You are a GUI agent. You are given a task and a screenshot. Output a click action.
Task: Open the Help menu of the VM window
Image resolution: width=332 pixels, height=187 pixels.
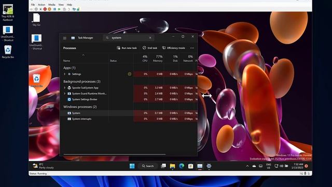click(x=70, y=5)
